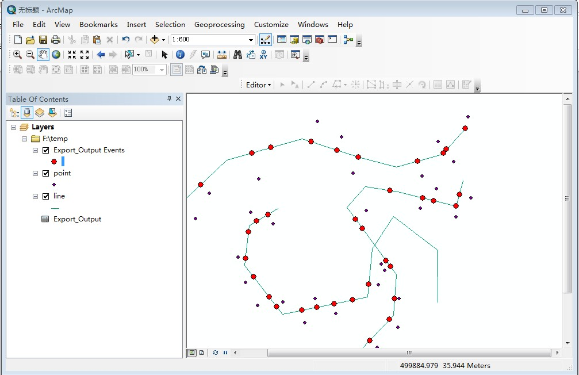Collapse the Layers data frame tree
Viewport: 579px width, 375px height.
tap(13, 127)
